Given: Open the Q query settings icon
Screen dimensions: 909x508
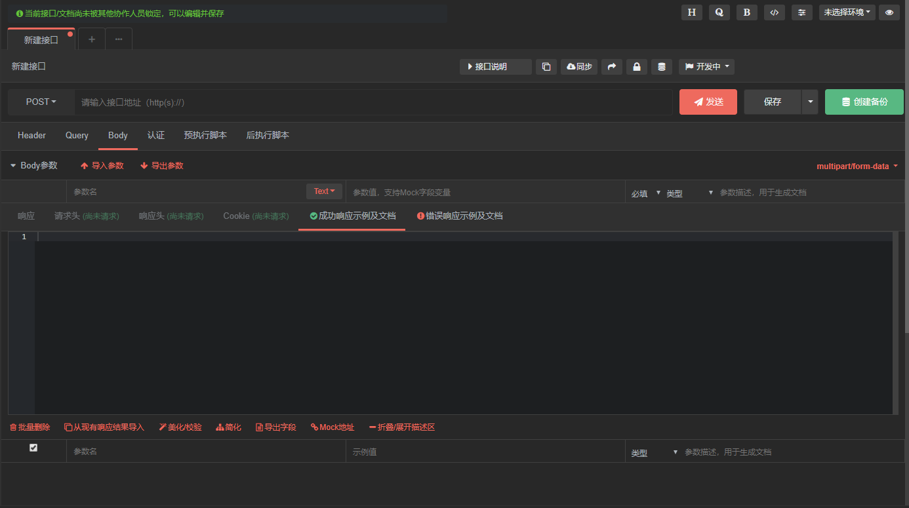Looking at the screenshot, I should pyautogui.click(x=719, y=12).
